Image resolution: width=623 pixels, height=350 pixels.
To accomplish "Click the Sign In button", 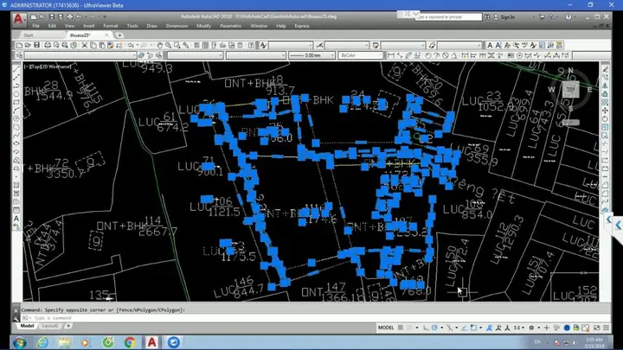I will point(507,17).
